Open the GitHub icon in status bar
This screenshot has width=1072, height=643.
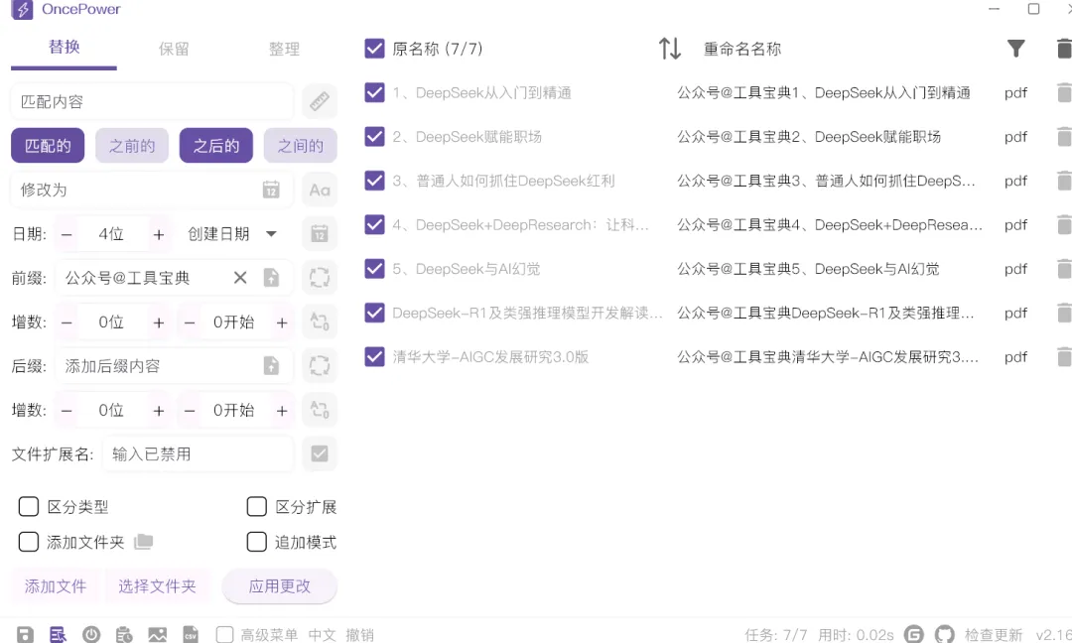pos(944,635)
